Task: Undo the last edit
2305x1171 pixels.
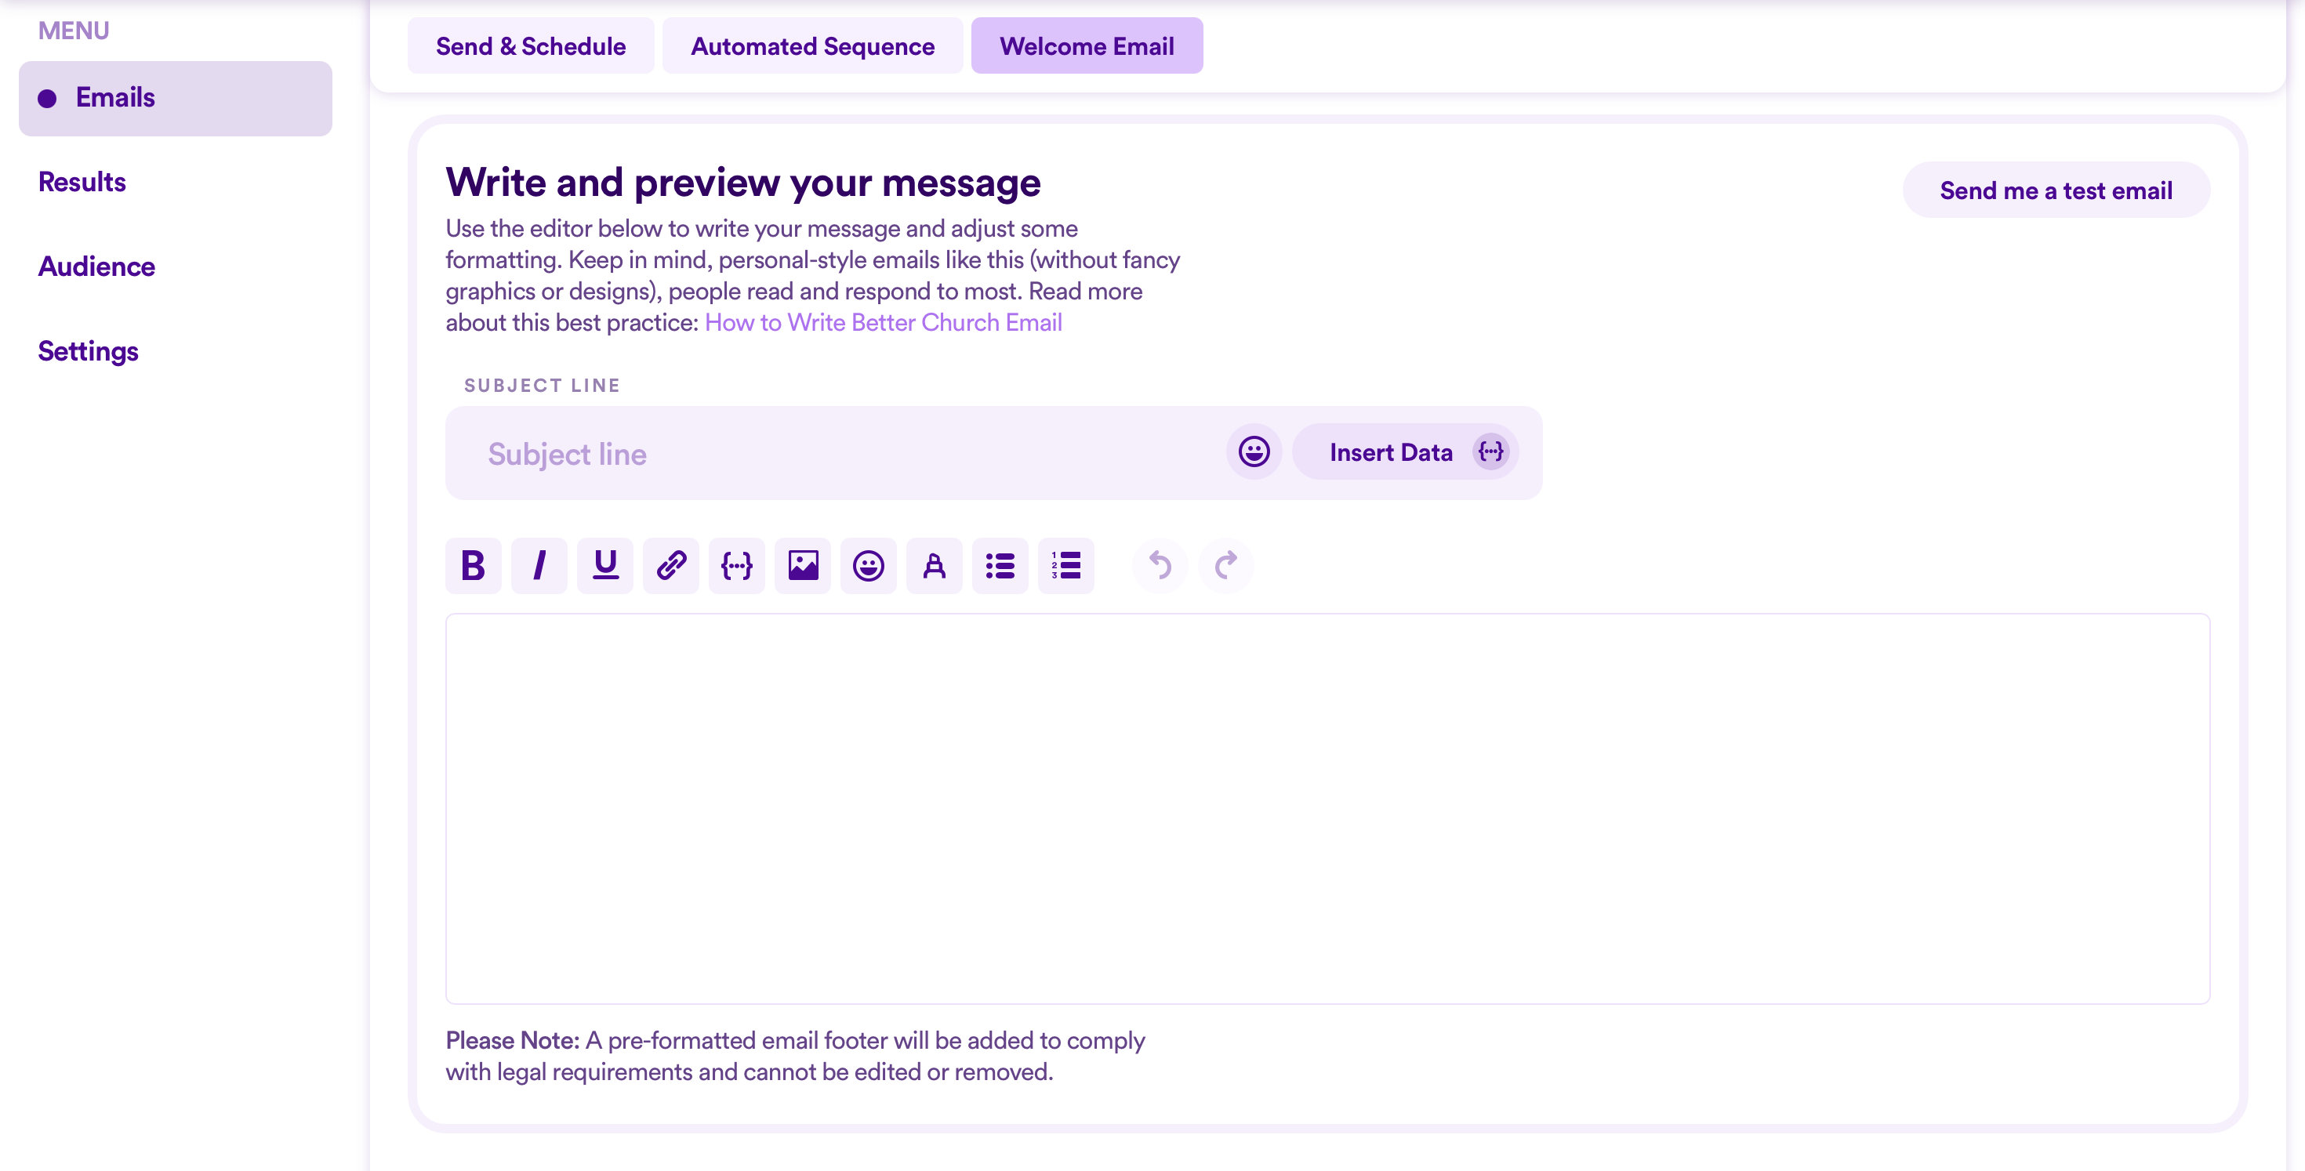Action: tap(1160, 565)
